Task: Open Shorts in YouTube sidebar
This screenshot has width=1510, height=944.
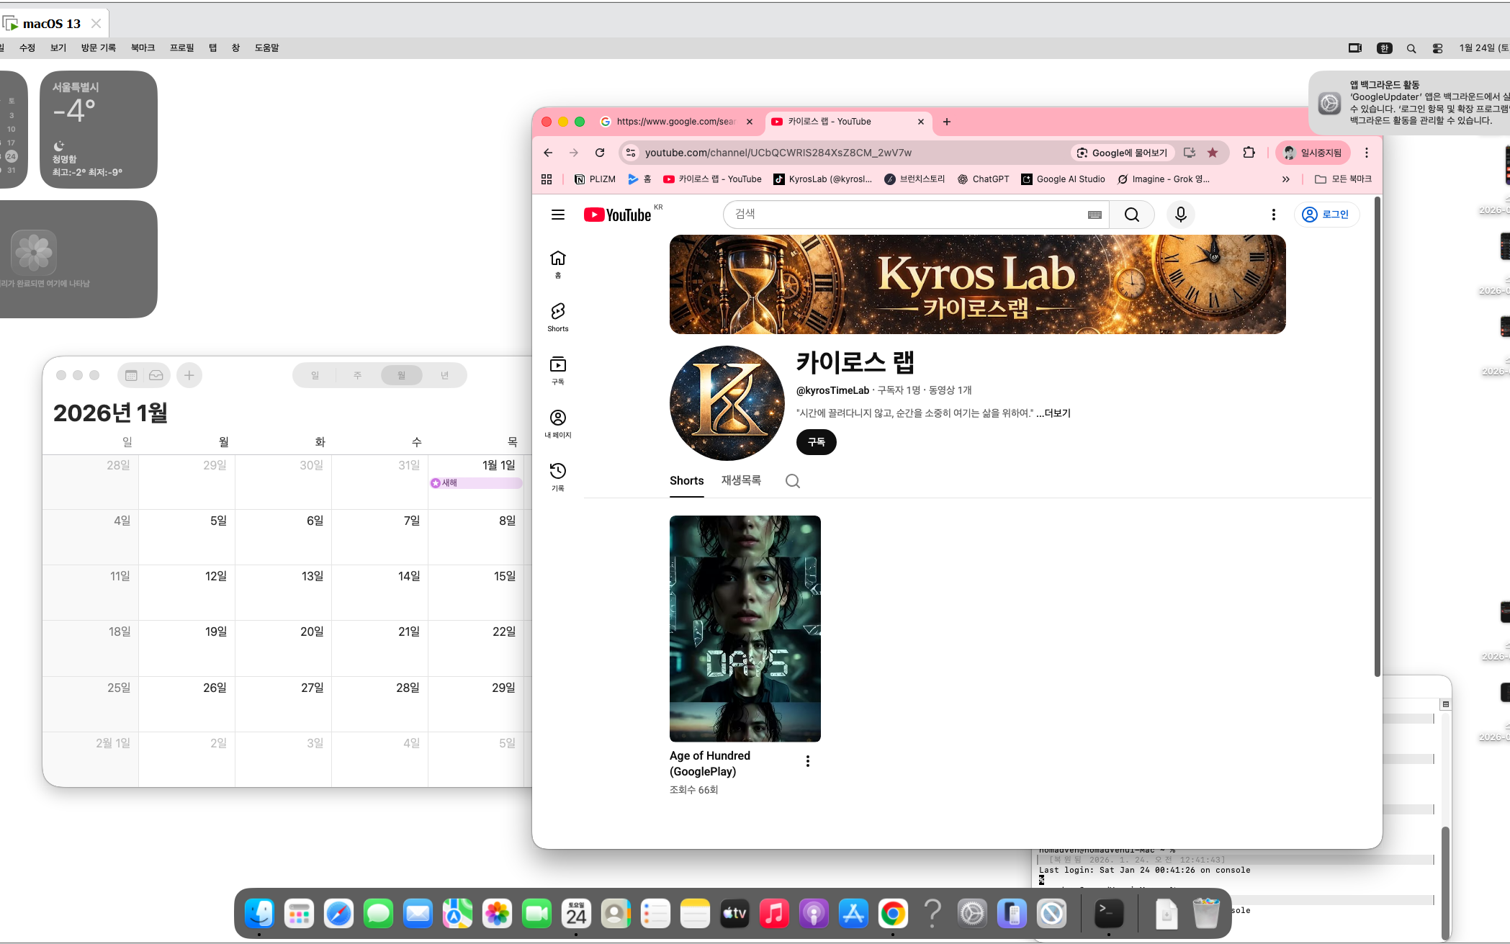Action: pyautogui.click(x=557, y=317)
